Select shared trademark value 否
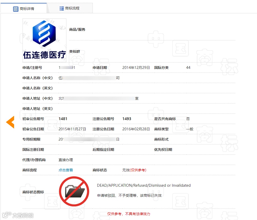 tap(188, 119)
